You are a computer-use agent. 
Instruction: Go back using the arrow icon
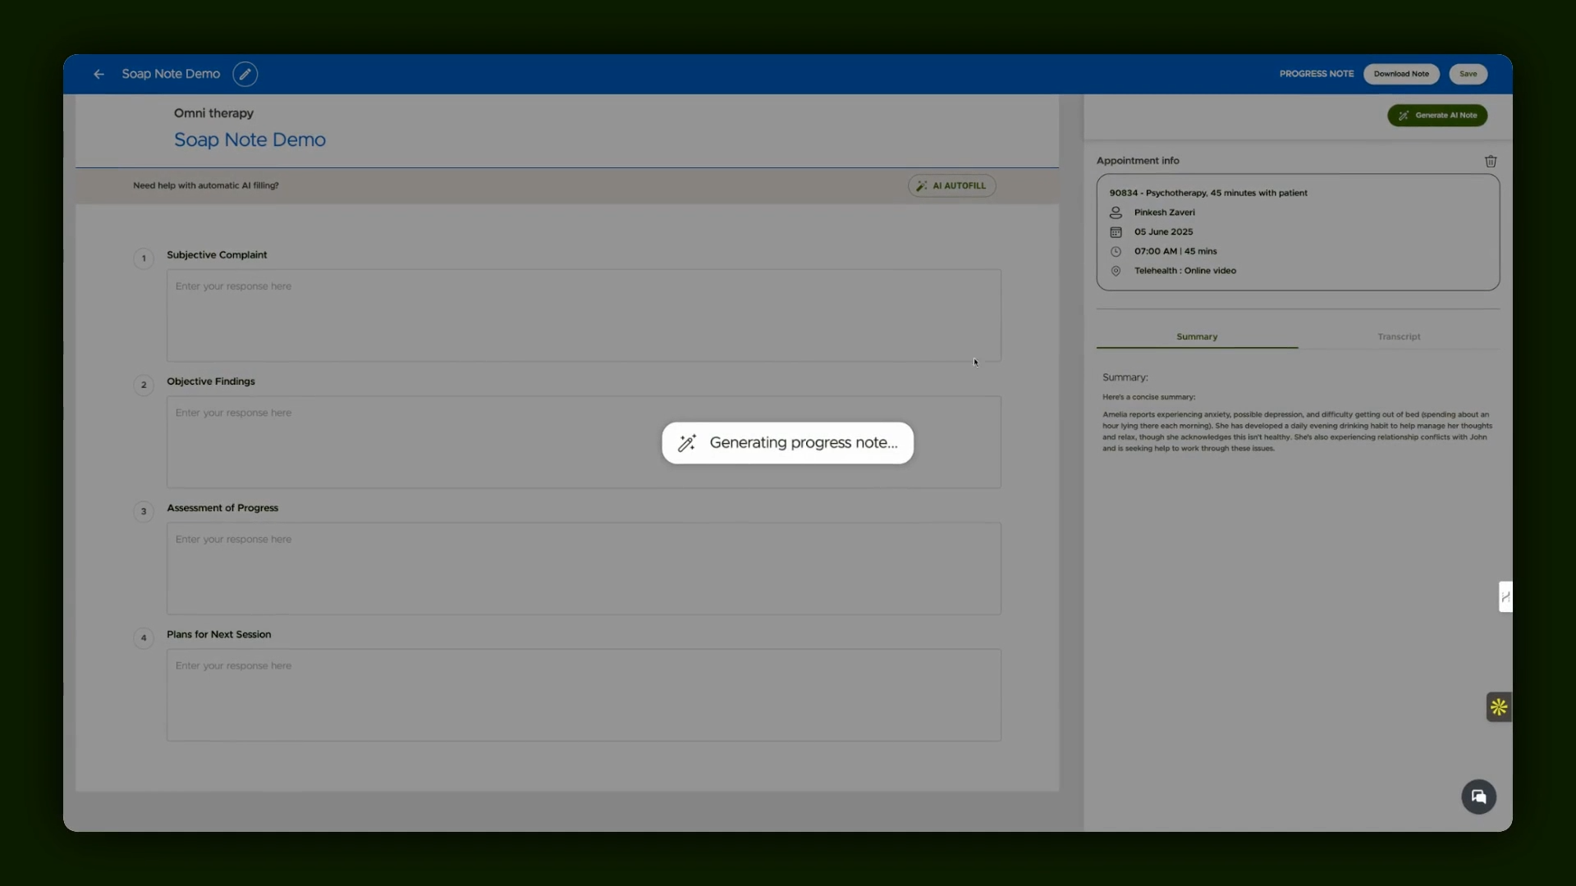click(x=98, y=74)
